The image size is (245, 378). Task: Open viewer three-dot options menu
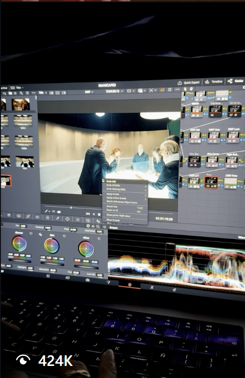point(177,89)
